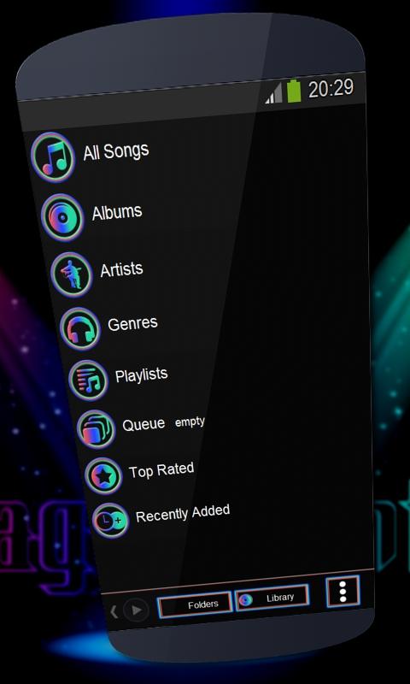
Task: Open the All Songs music note icon
Action: (x=53, y=157)
